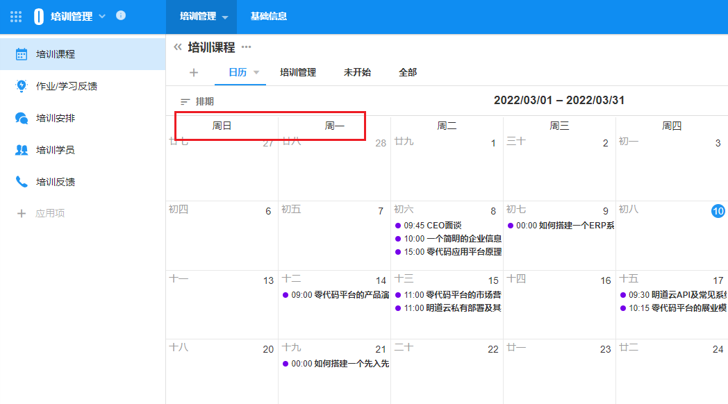
Task: Switch to the 基础信息 top tab
Action: (x=269, y=16)
